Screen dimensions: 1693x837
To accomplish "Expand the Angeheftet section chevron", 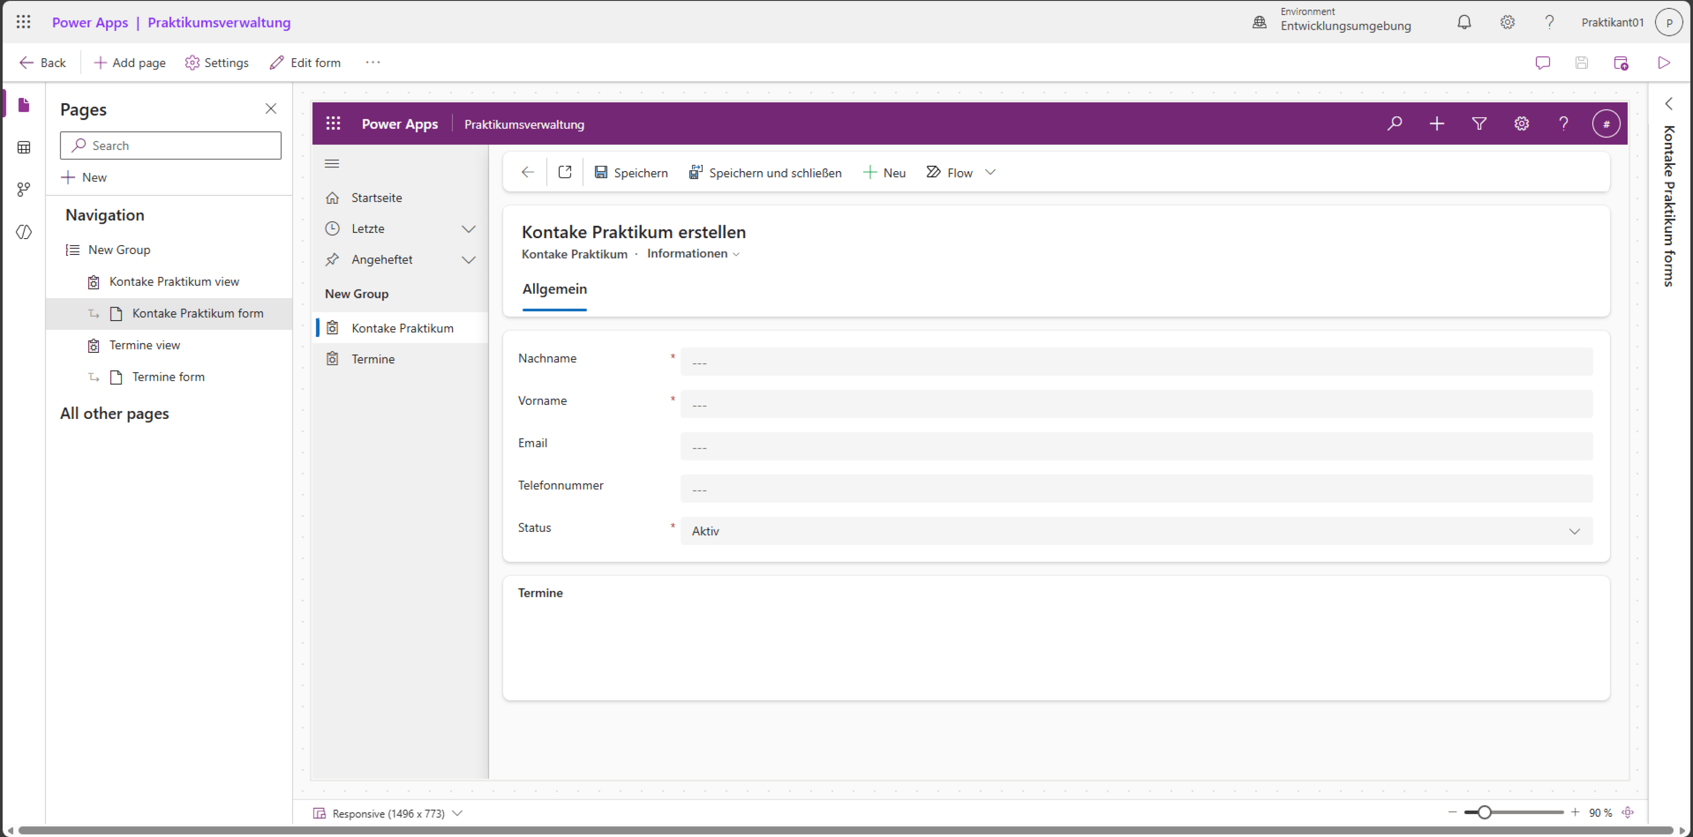I will [x=469, y=260].
